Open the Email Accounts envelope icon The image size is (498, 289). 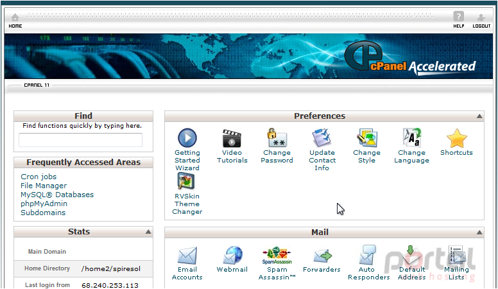[x=187, y=256]
